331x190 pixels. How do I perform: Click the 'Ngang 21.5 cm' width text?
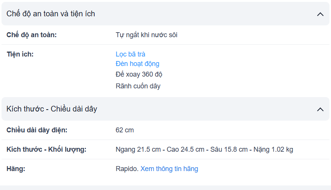138,149
